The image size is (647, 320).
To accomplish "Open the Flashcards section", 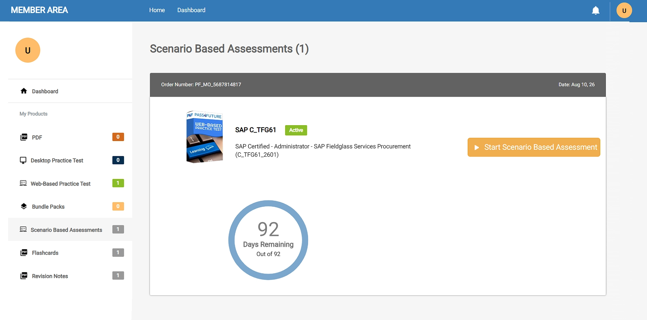I will [x=70, y=253].
